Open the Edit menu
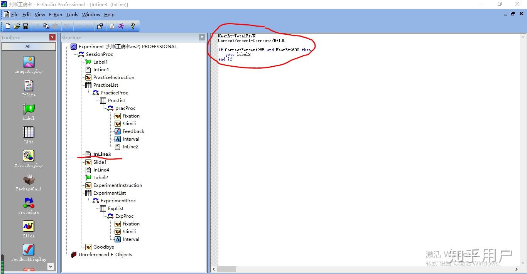Image resolution: width=527 pixels, height=274 pixels. 27,15
